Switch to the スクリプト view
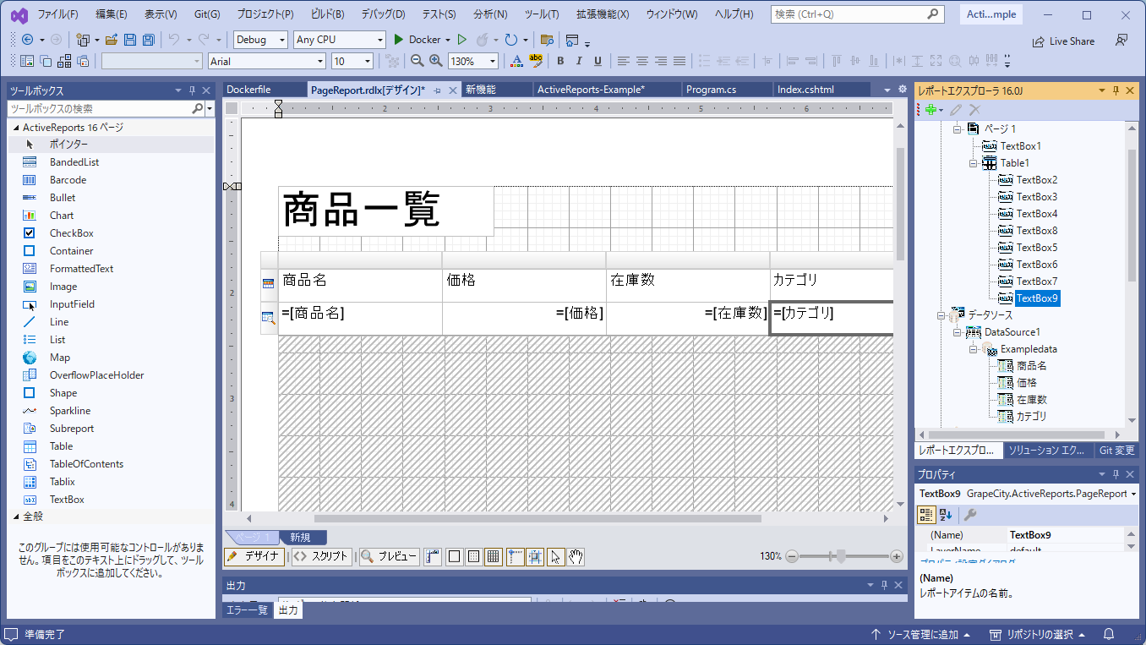Screen dimensions: 1146x645 point(321,556)
